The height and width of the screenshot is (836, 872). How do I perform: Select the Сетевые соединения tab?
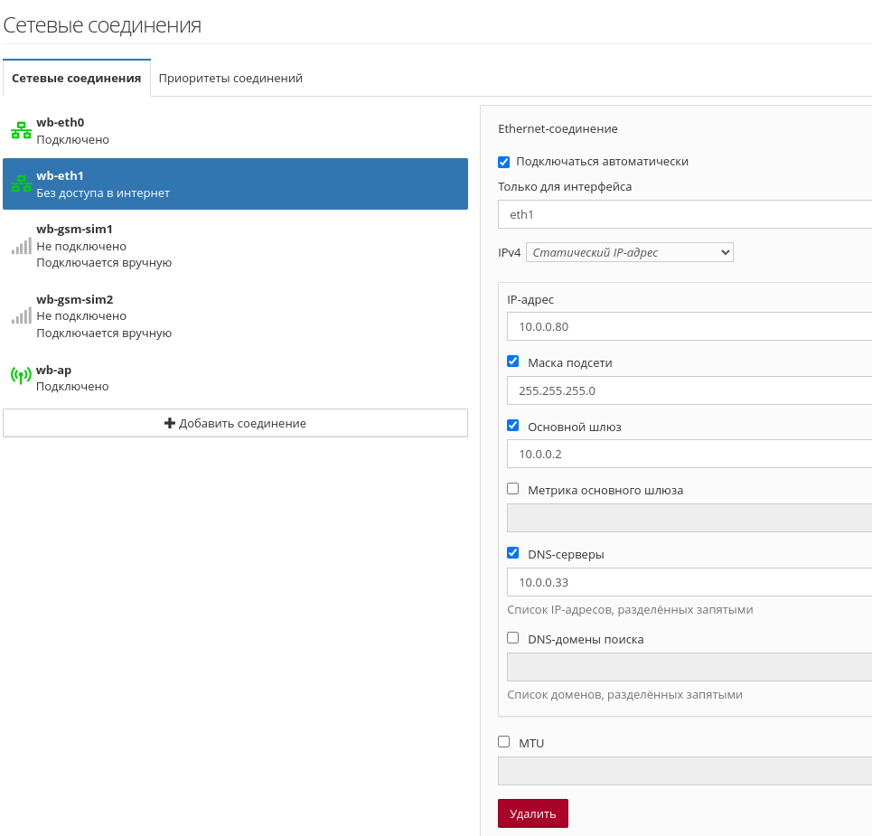[77, 79]
